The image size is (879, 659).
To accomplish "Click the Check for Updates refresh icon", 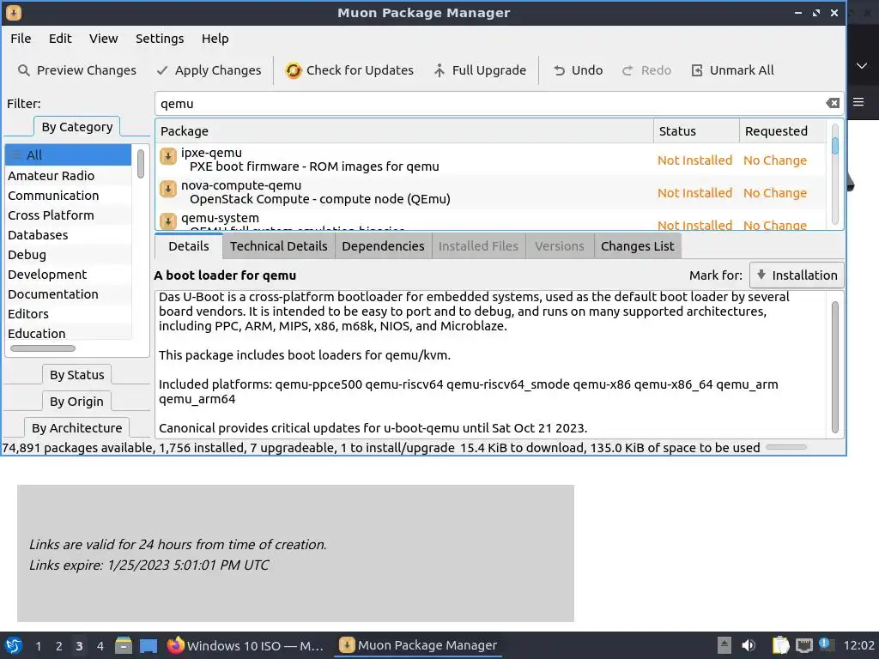I will pos(294,70).
